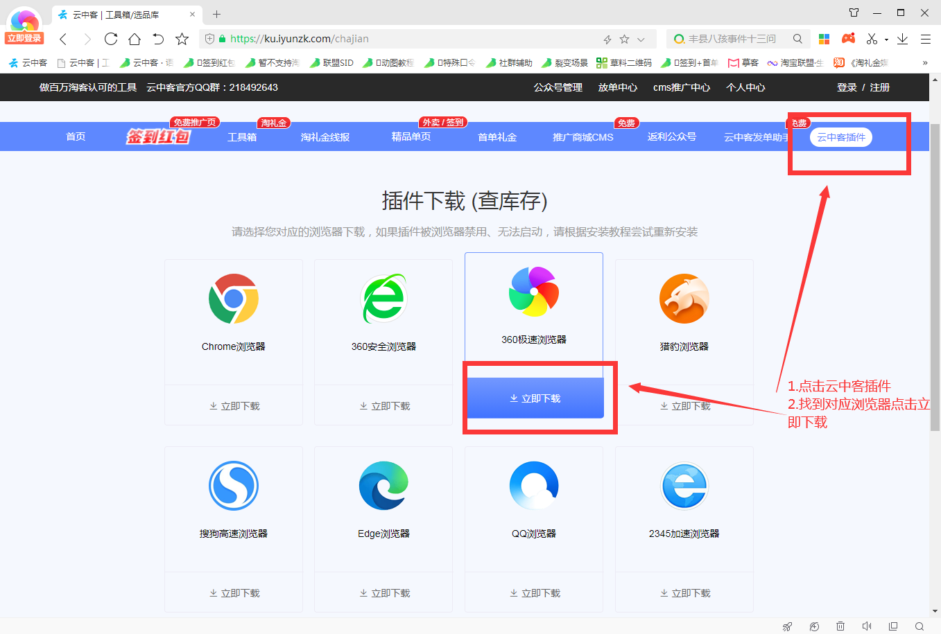Image resolution: width=941 pixels, height=634 pixels.
Task: Open the screenshot scissors tool
Action: (x=872, y=38)
